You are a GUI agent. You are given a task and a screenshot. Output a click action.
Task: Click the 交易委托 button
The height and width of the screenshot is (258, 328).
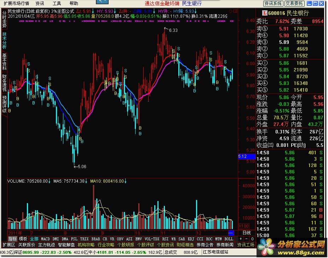tap(294, 3)
